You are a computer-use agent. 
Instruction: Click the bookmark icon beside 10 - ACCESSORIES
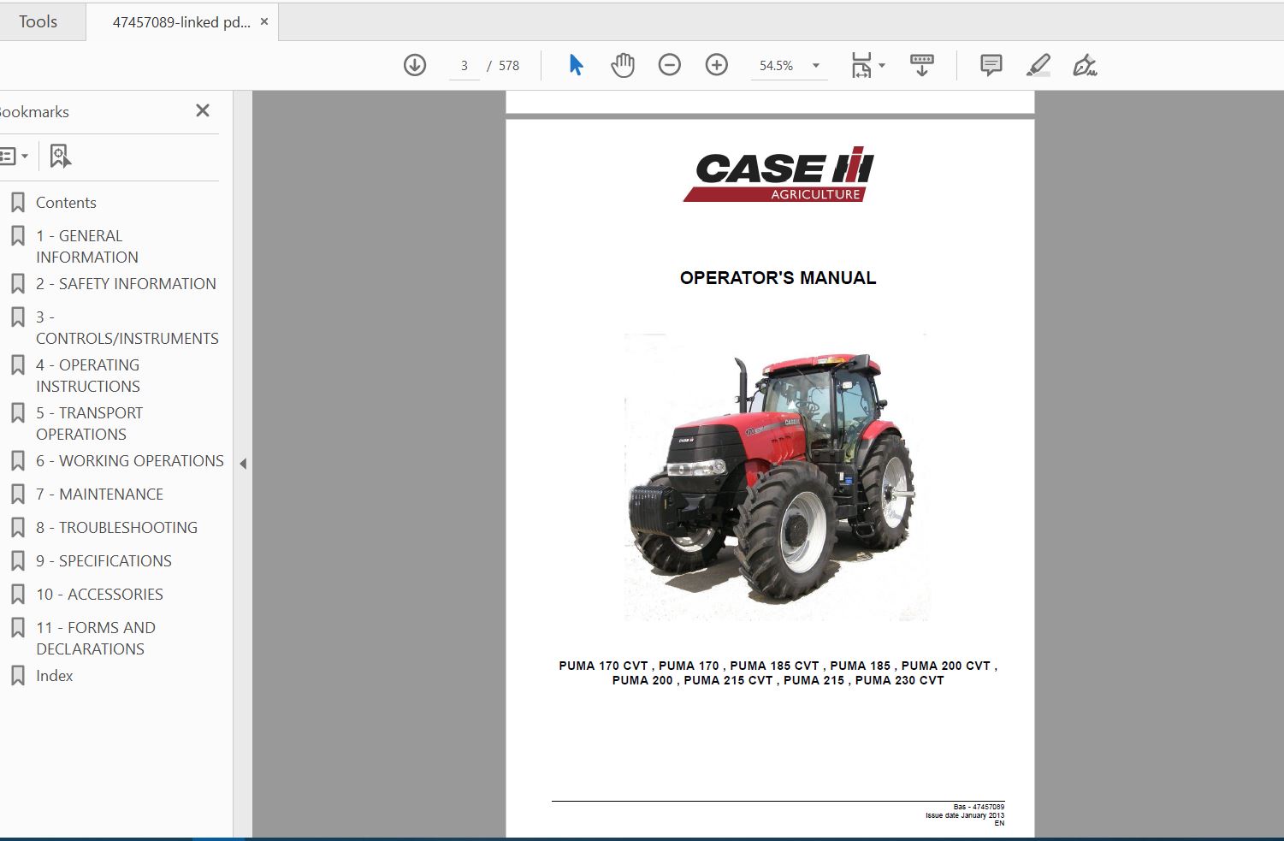pos(17,594)
